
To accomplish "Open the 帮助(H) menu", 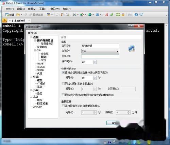I will coord(67,9).
